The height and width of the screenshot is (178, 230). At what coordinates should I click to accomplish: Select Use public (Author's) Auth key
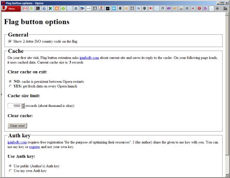(10, 166)
